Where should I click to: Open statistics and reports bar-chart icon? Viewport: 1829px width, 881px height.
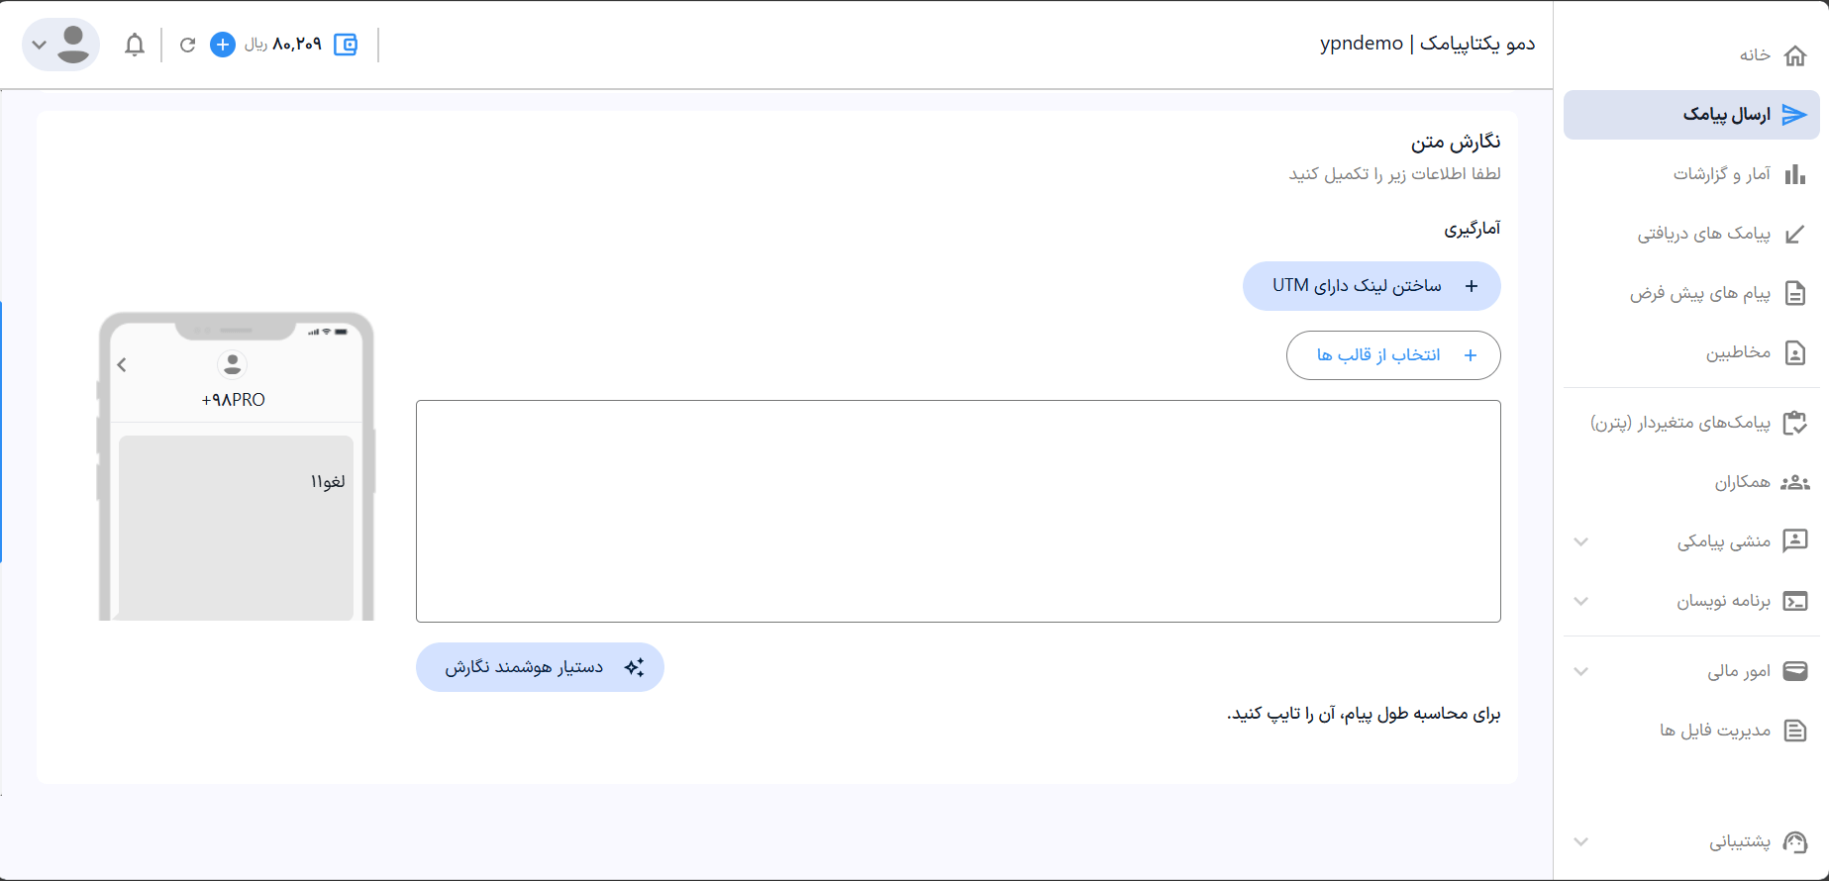click(x=1794, y=174)
